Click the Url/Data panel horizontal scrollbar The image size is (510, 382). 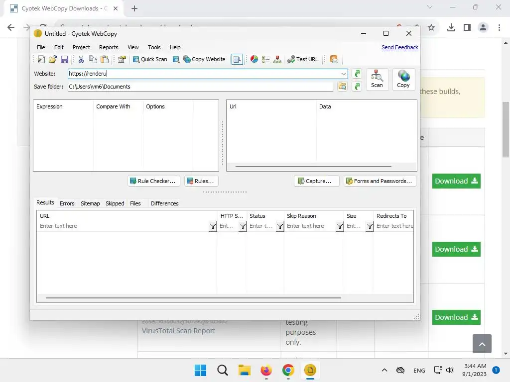tap(313, 166)
